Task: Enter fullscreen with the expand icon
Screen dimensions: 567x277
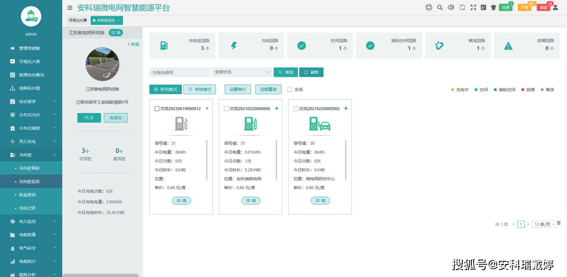Action: pyautogui.click(x=473, y=7)
